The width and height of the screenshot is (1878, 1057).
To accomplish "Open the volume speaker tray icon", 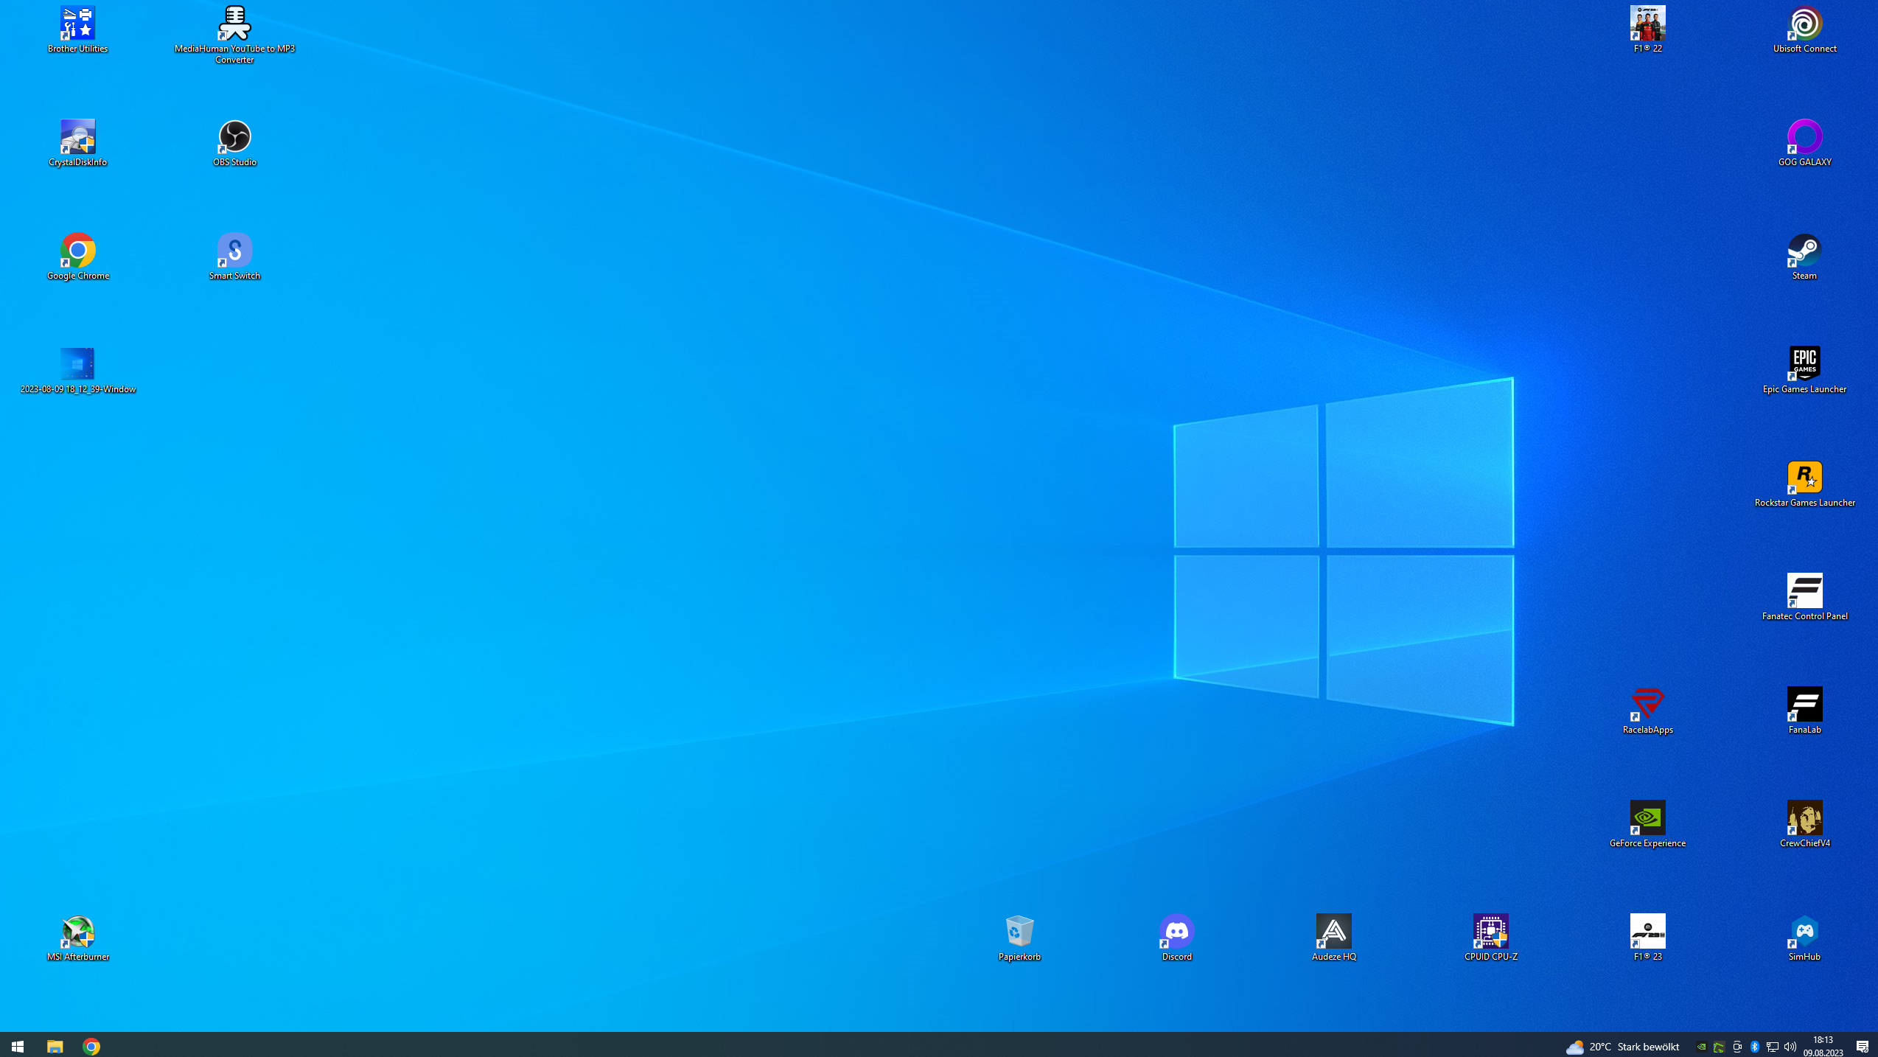I will point(1790,1047).
